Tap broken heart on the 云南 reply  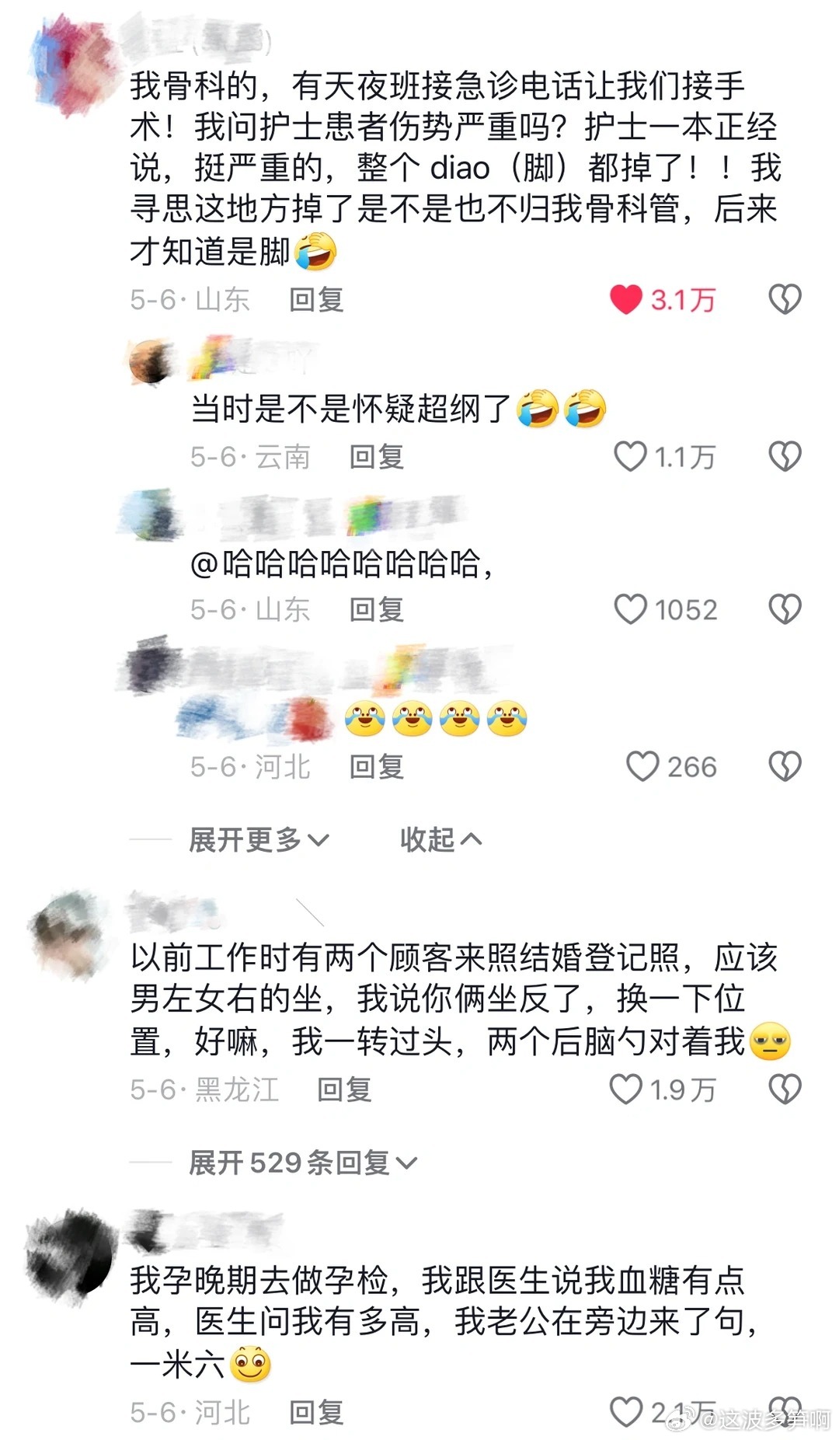pyautogui.click(x=785, y=457)
